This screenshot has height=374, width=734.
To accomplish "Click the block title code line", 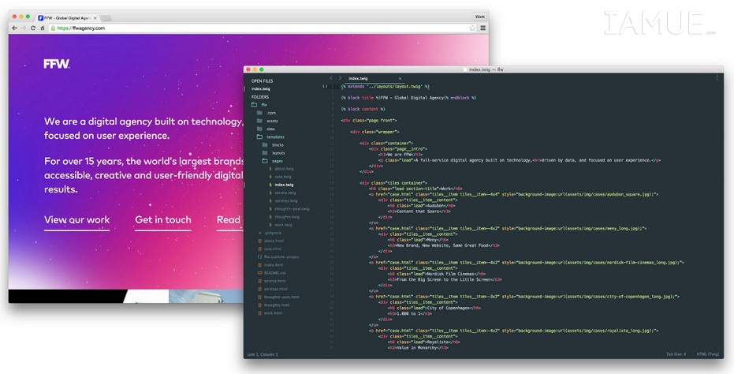I will click(x=408, y=98).
